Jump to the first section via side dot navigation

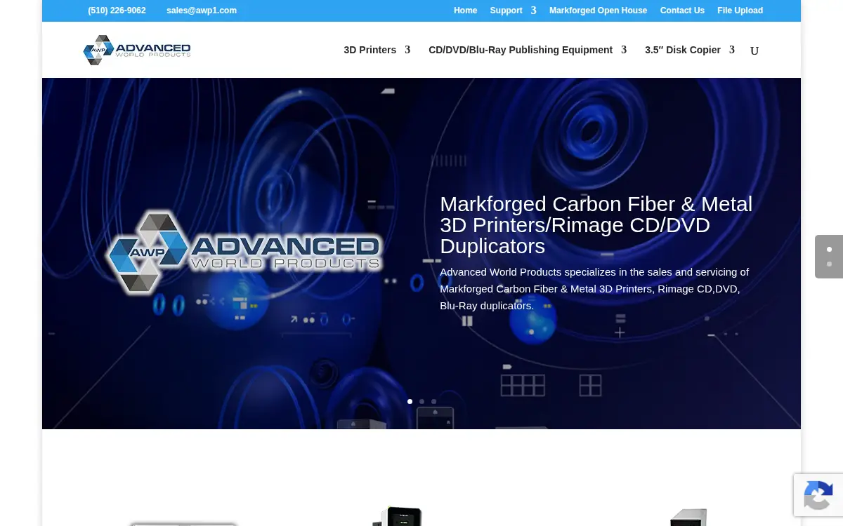(829, 249)
